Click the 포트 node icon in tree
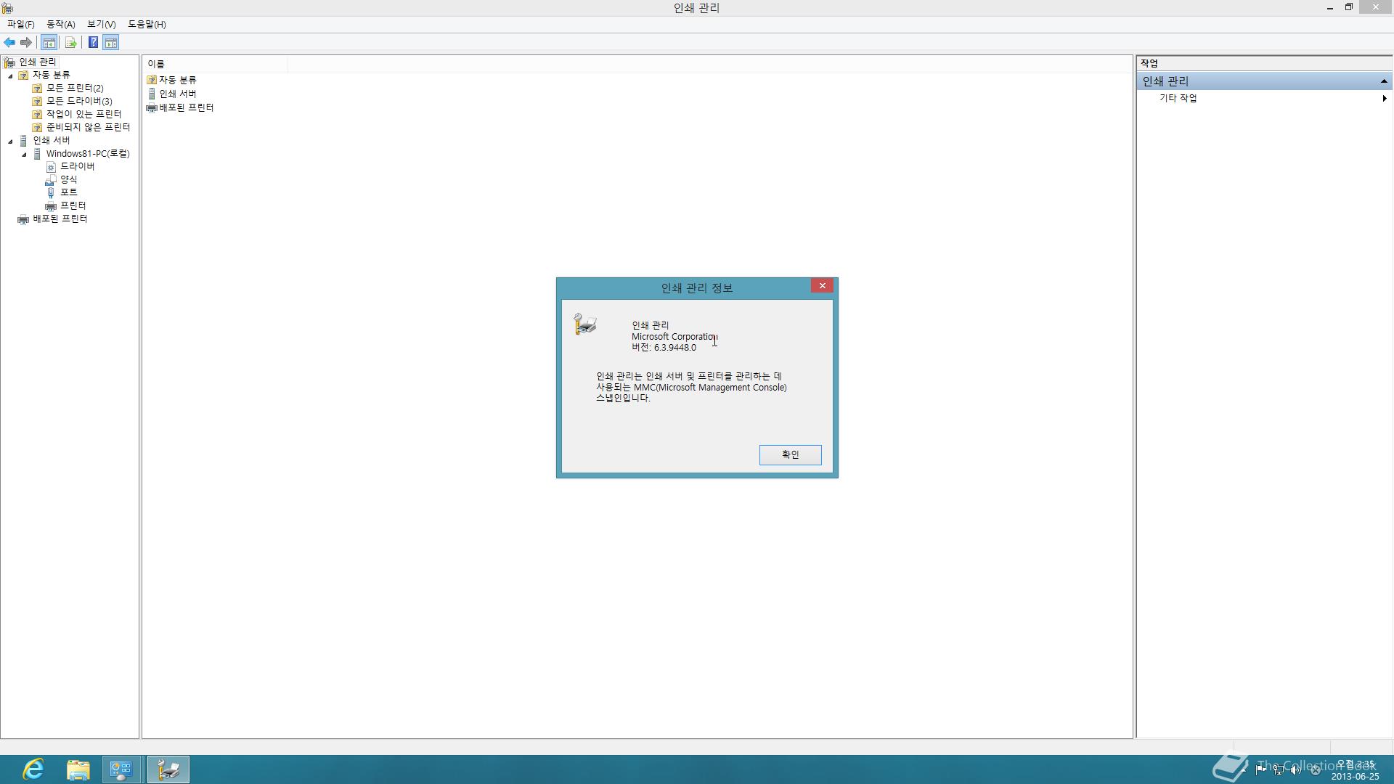The height and width of the screenshot is (784, 1394). [x=51, y=193]
